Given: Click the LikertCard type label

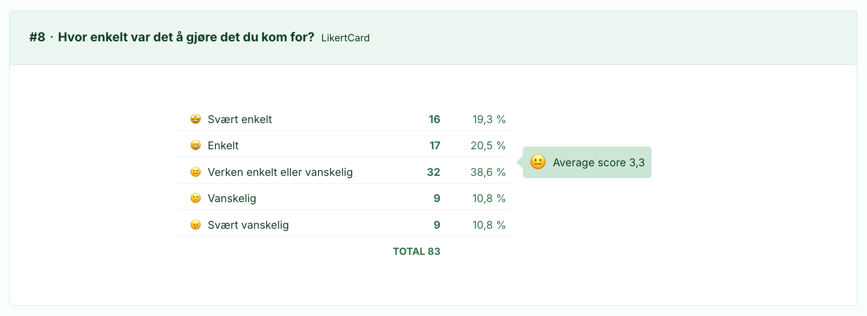Looking at the screenshot, I should (345, 38).
